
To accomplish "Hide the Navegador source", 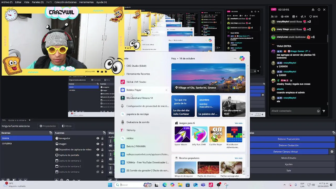I will point(98,138).
